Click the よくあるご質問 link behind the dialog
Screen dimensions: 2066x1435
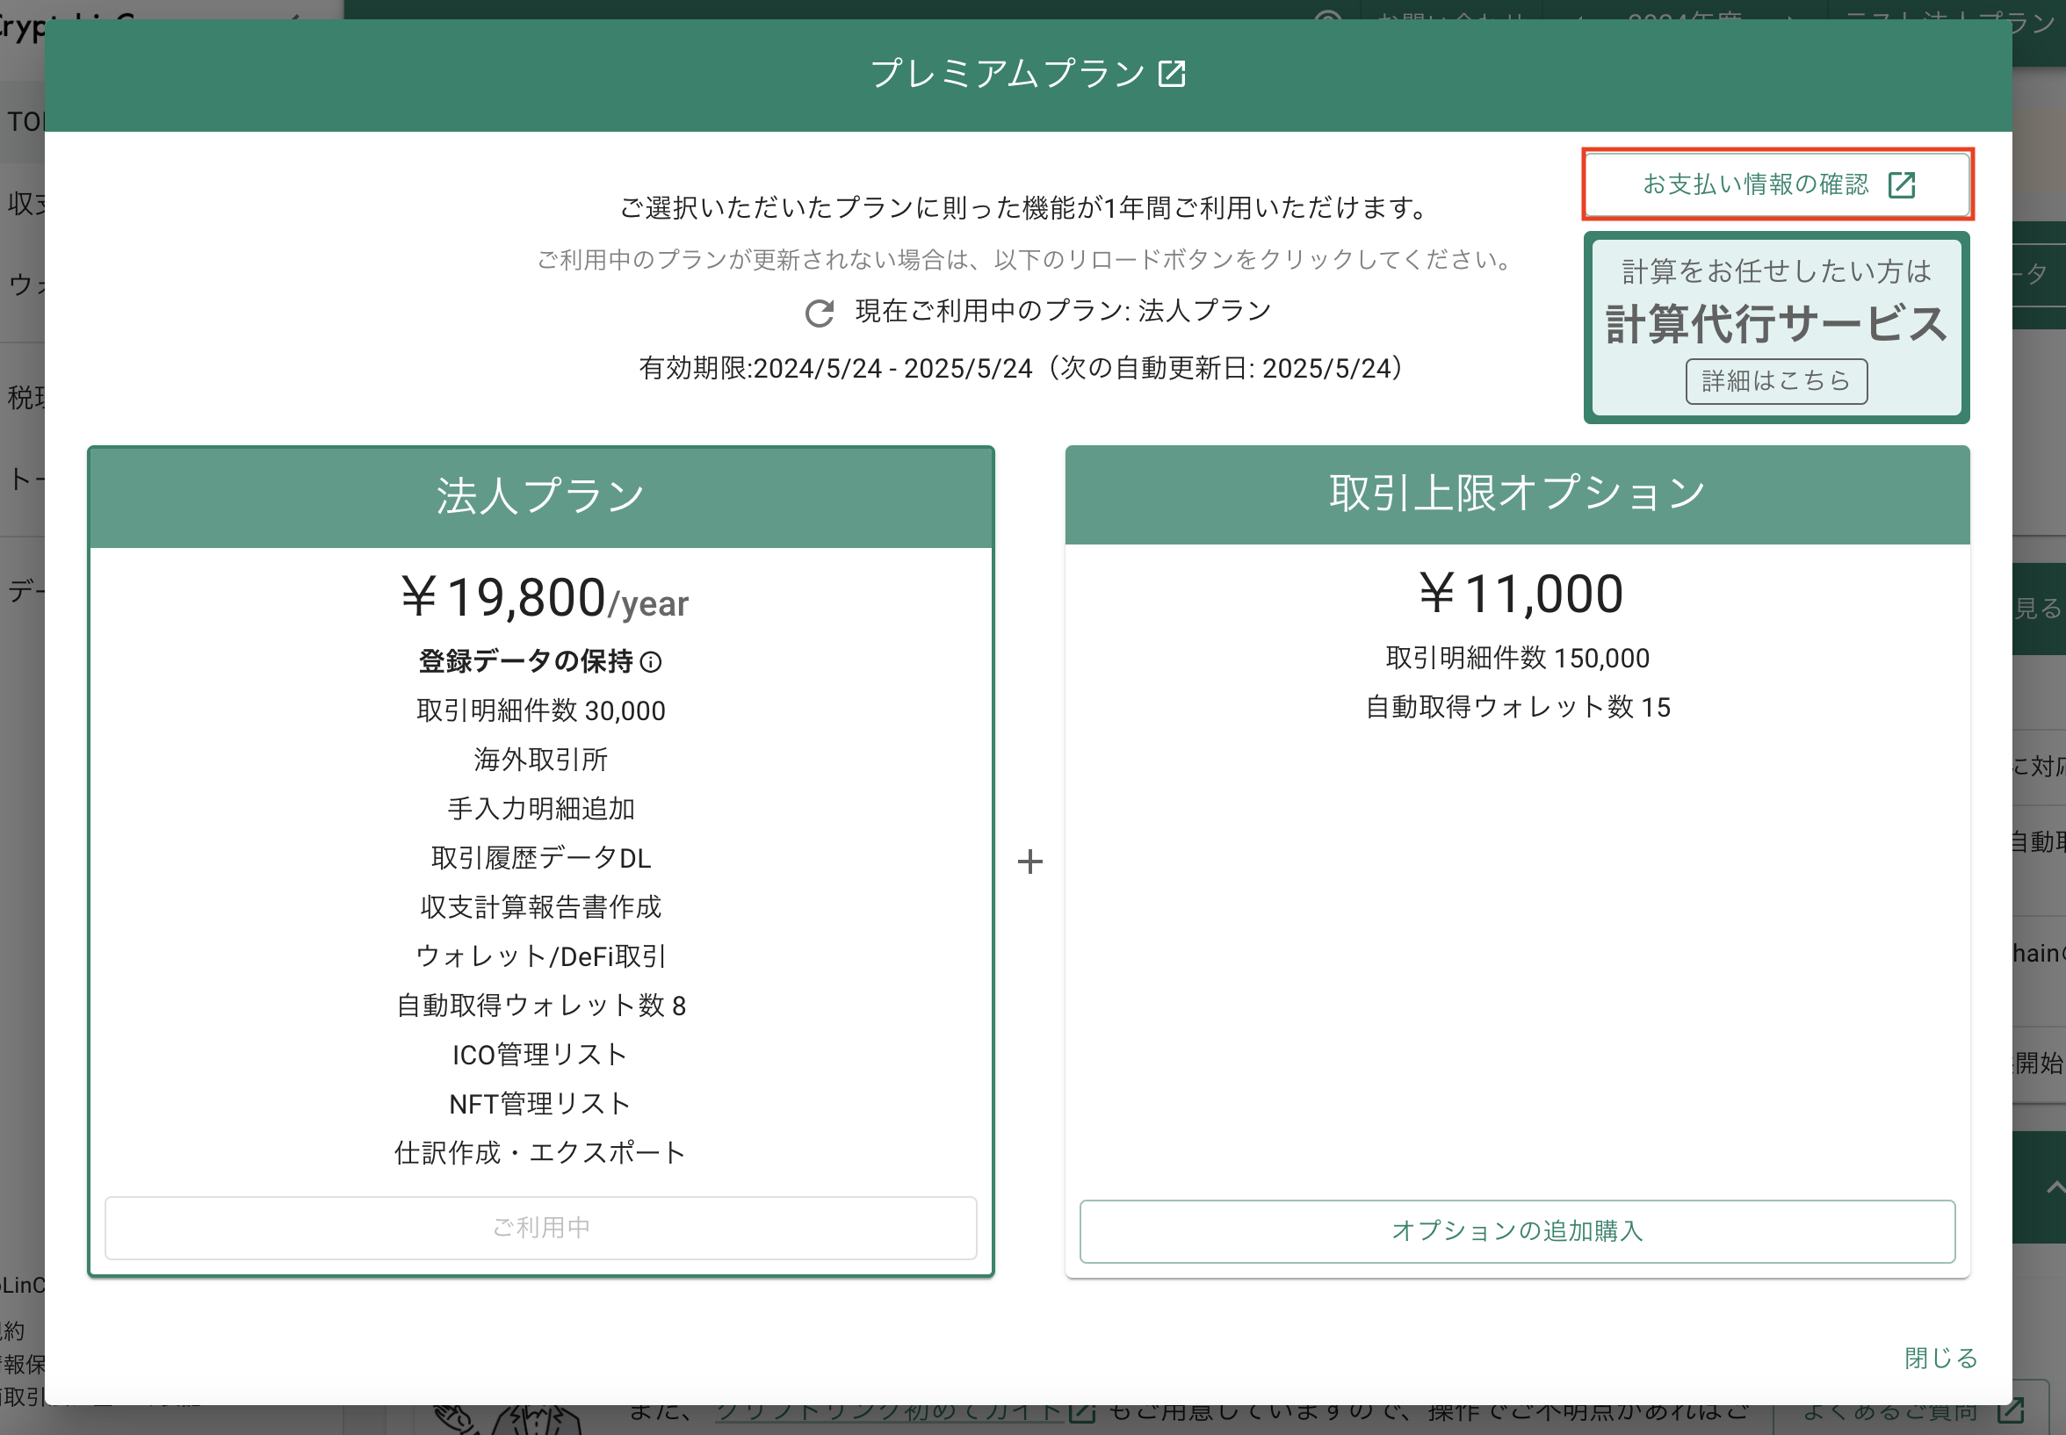1911,1411
